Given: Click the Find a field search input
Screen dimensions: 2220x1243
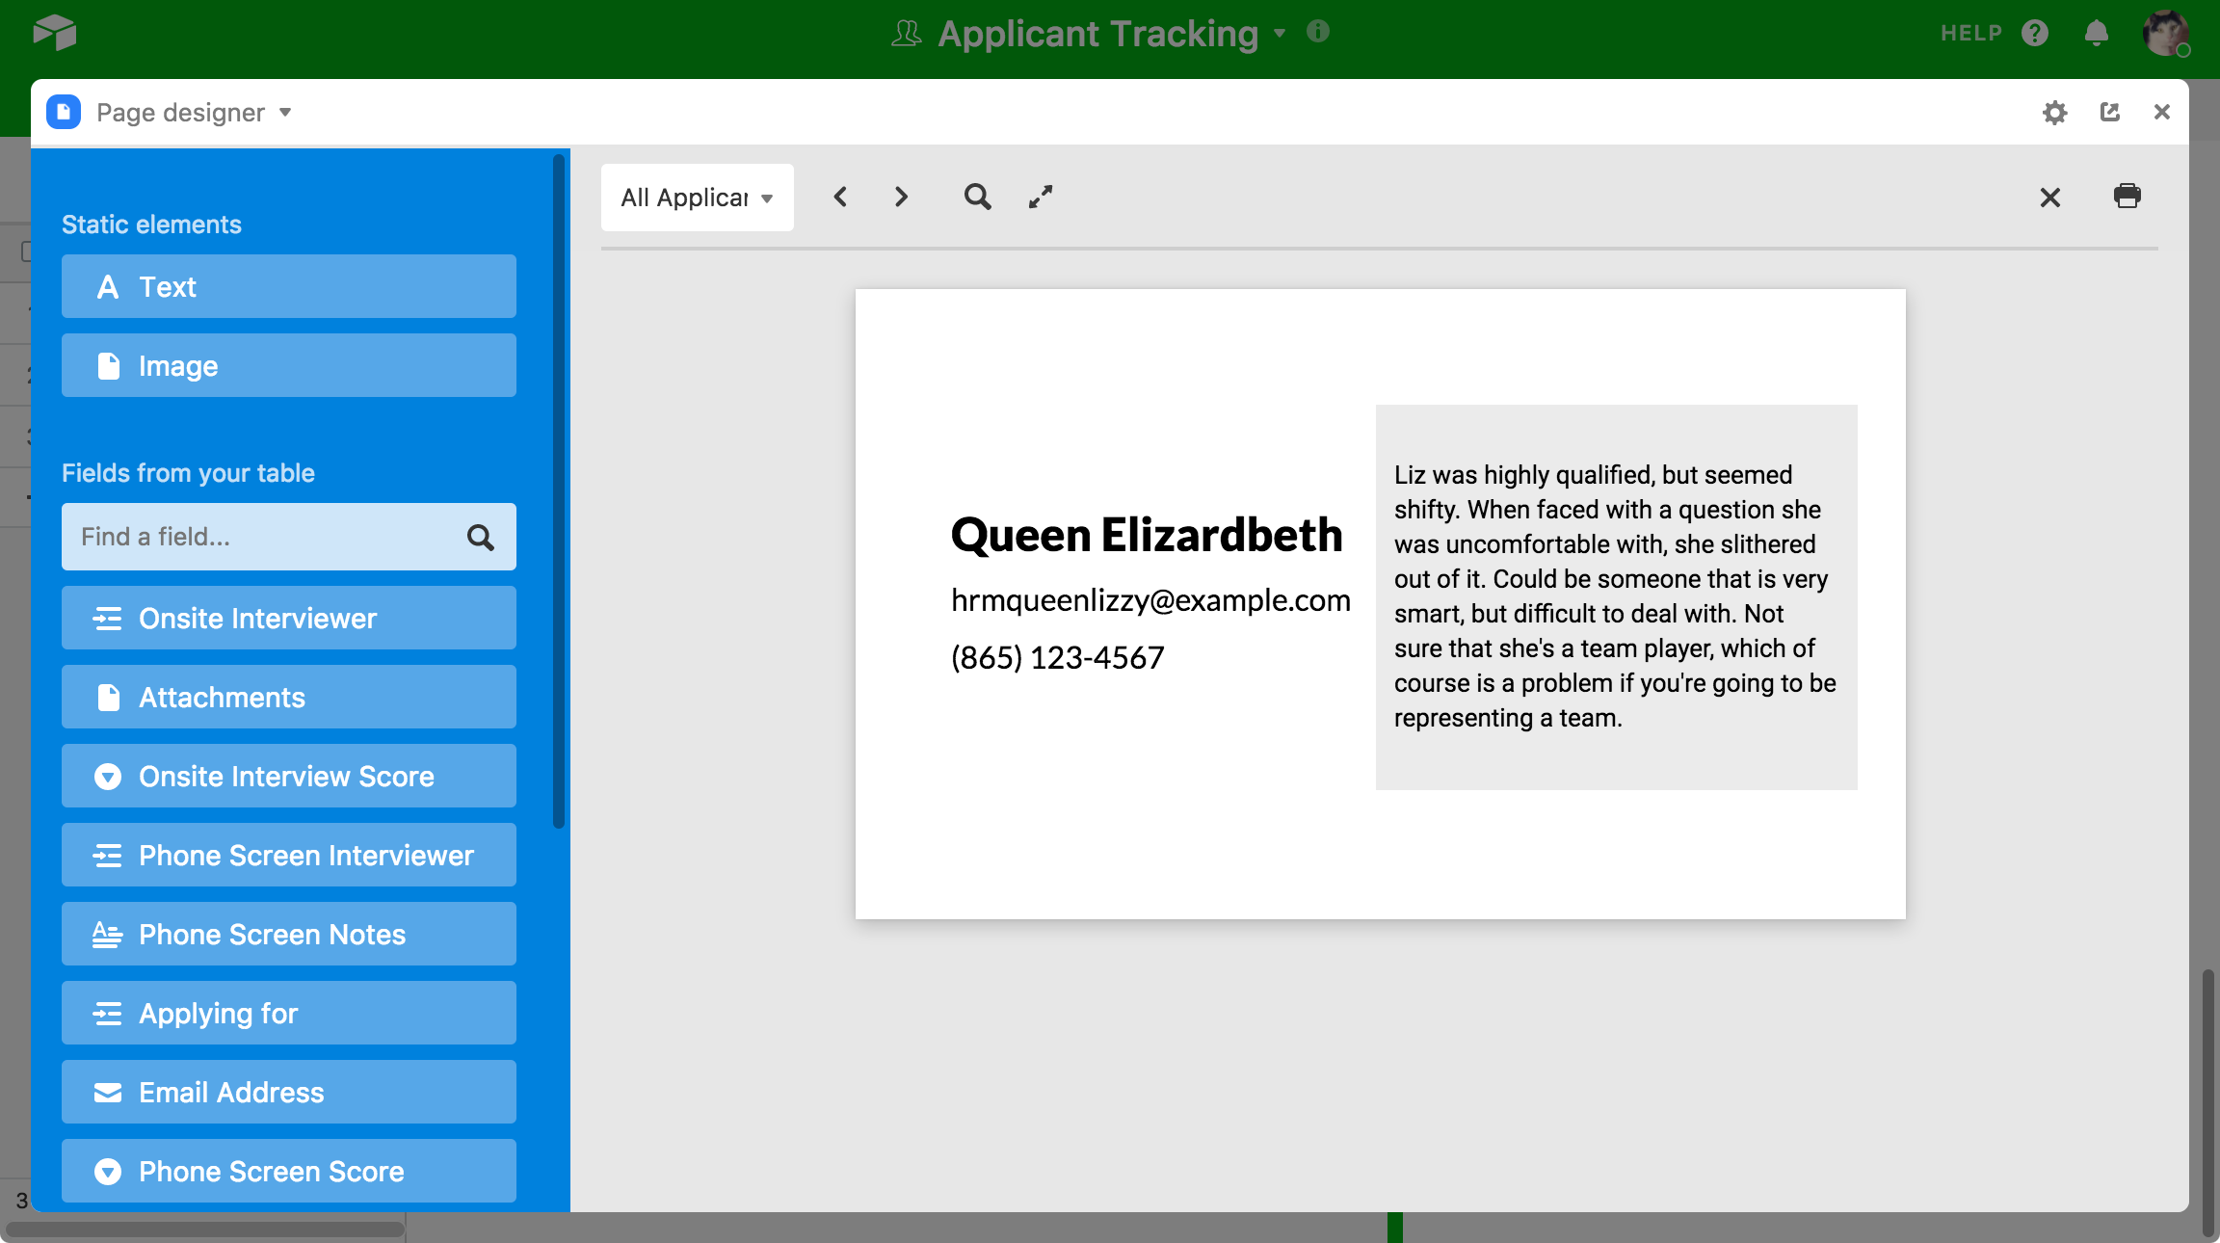Looking at the screenshot, I should point(289,537).
